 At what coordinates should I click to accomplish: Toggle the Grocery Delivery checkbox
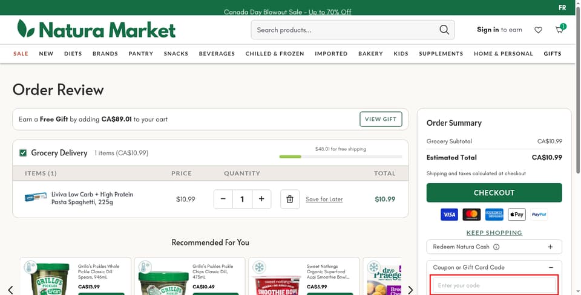(23, 153)
